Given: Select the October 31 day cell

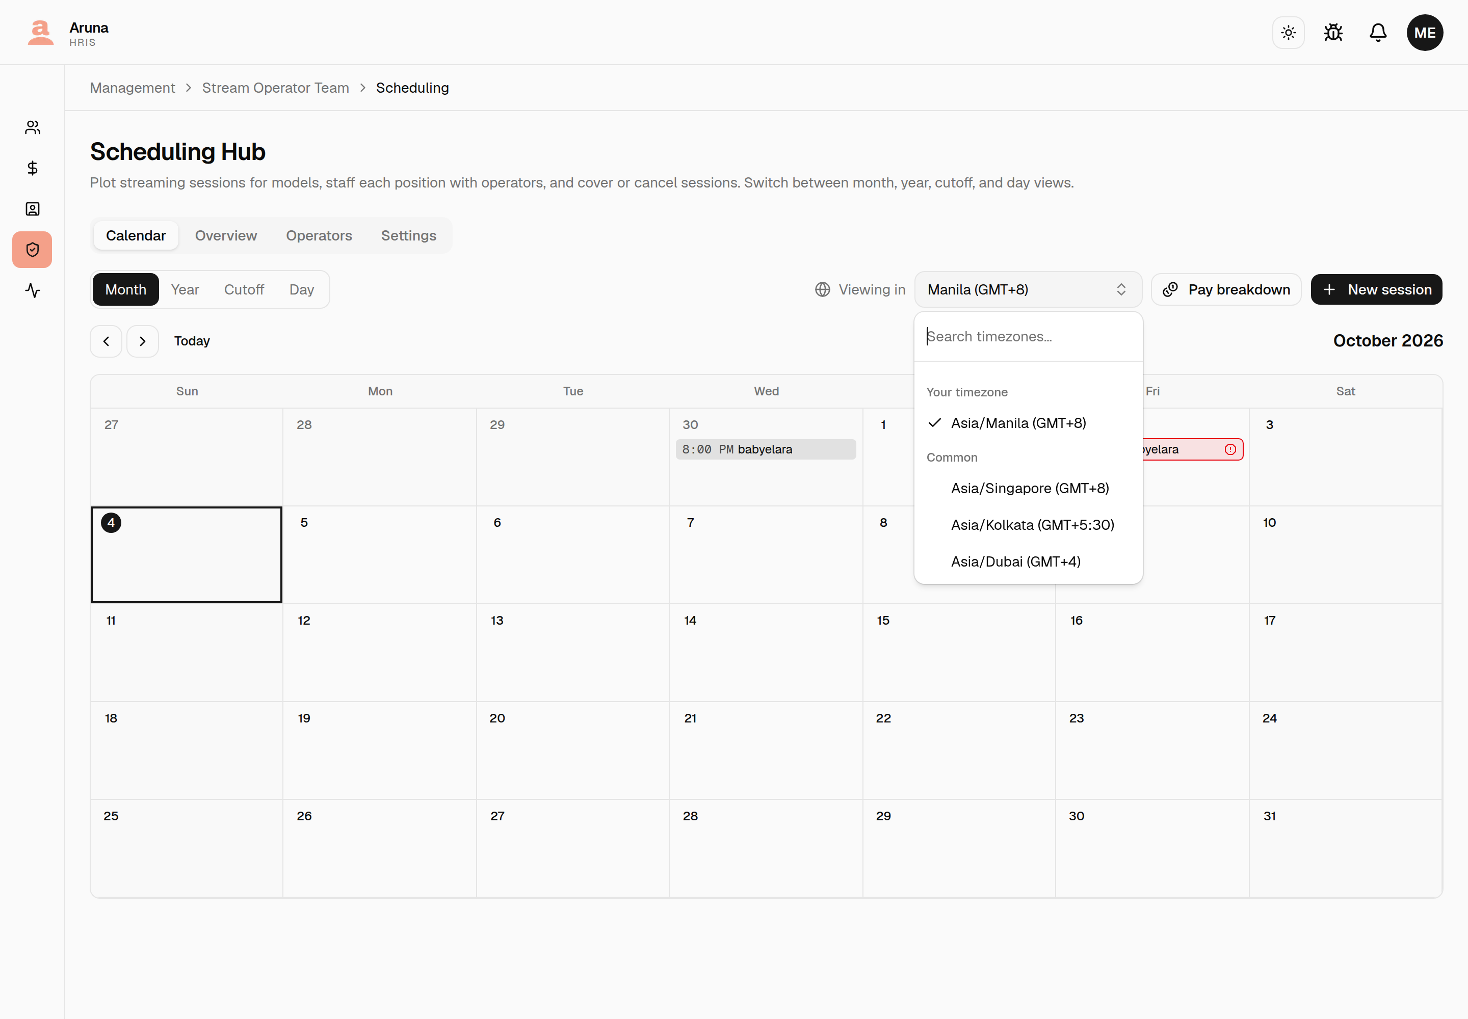Looking at the screenshot, I should pyautogui.click(x=1345, y=848).
